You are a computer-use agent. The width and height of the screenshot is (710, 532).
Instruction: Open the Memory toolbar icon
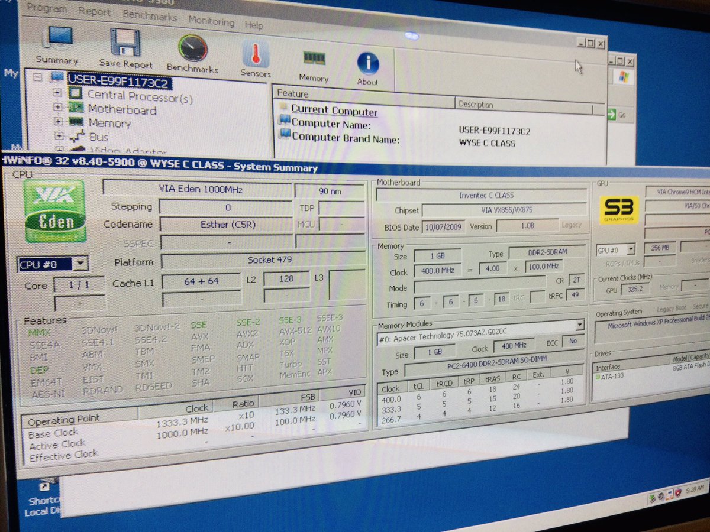pyautogui.click(x=314, y=58)
